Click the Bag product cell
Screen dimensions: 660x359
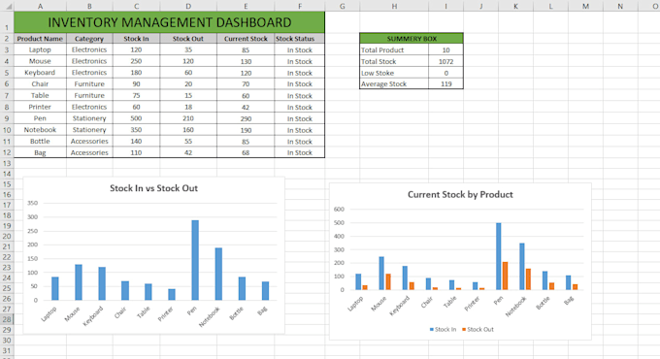click(40, 152)
